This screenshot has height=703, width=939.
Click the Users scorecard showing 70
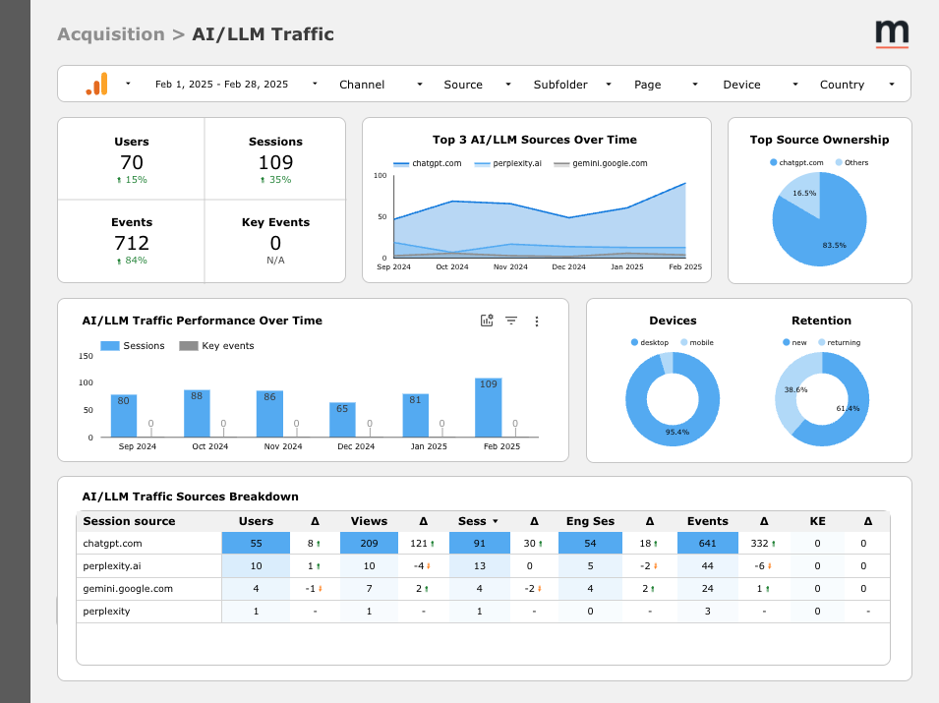(131, 160)
